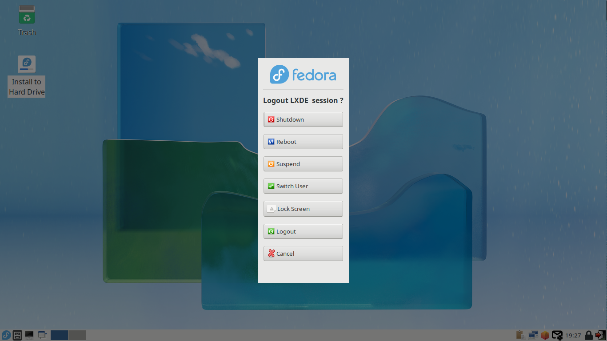Suspend the computer
This screenshot has width=607, height=341.
(303, 164)
